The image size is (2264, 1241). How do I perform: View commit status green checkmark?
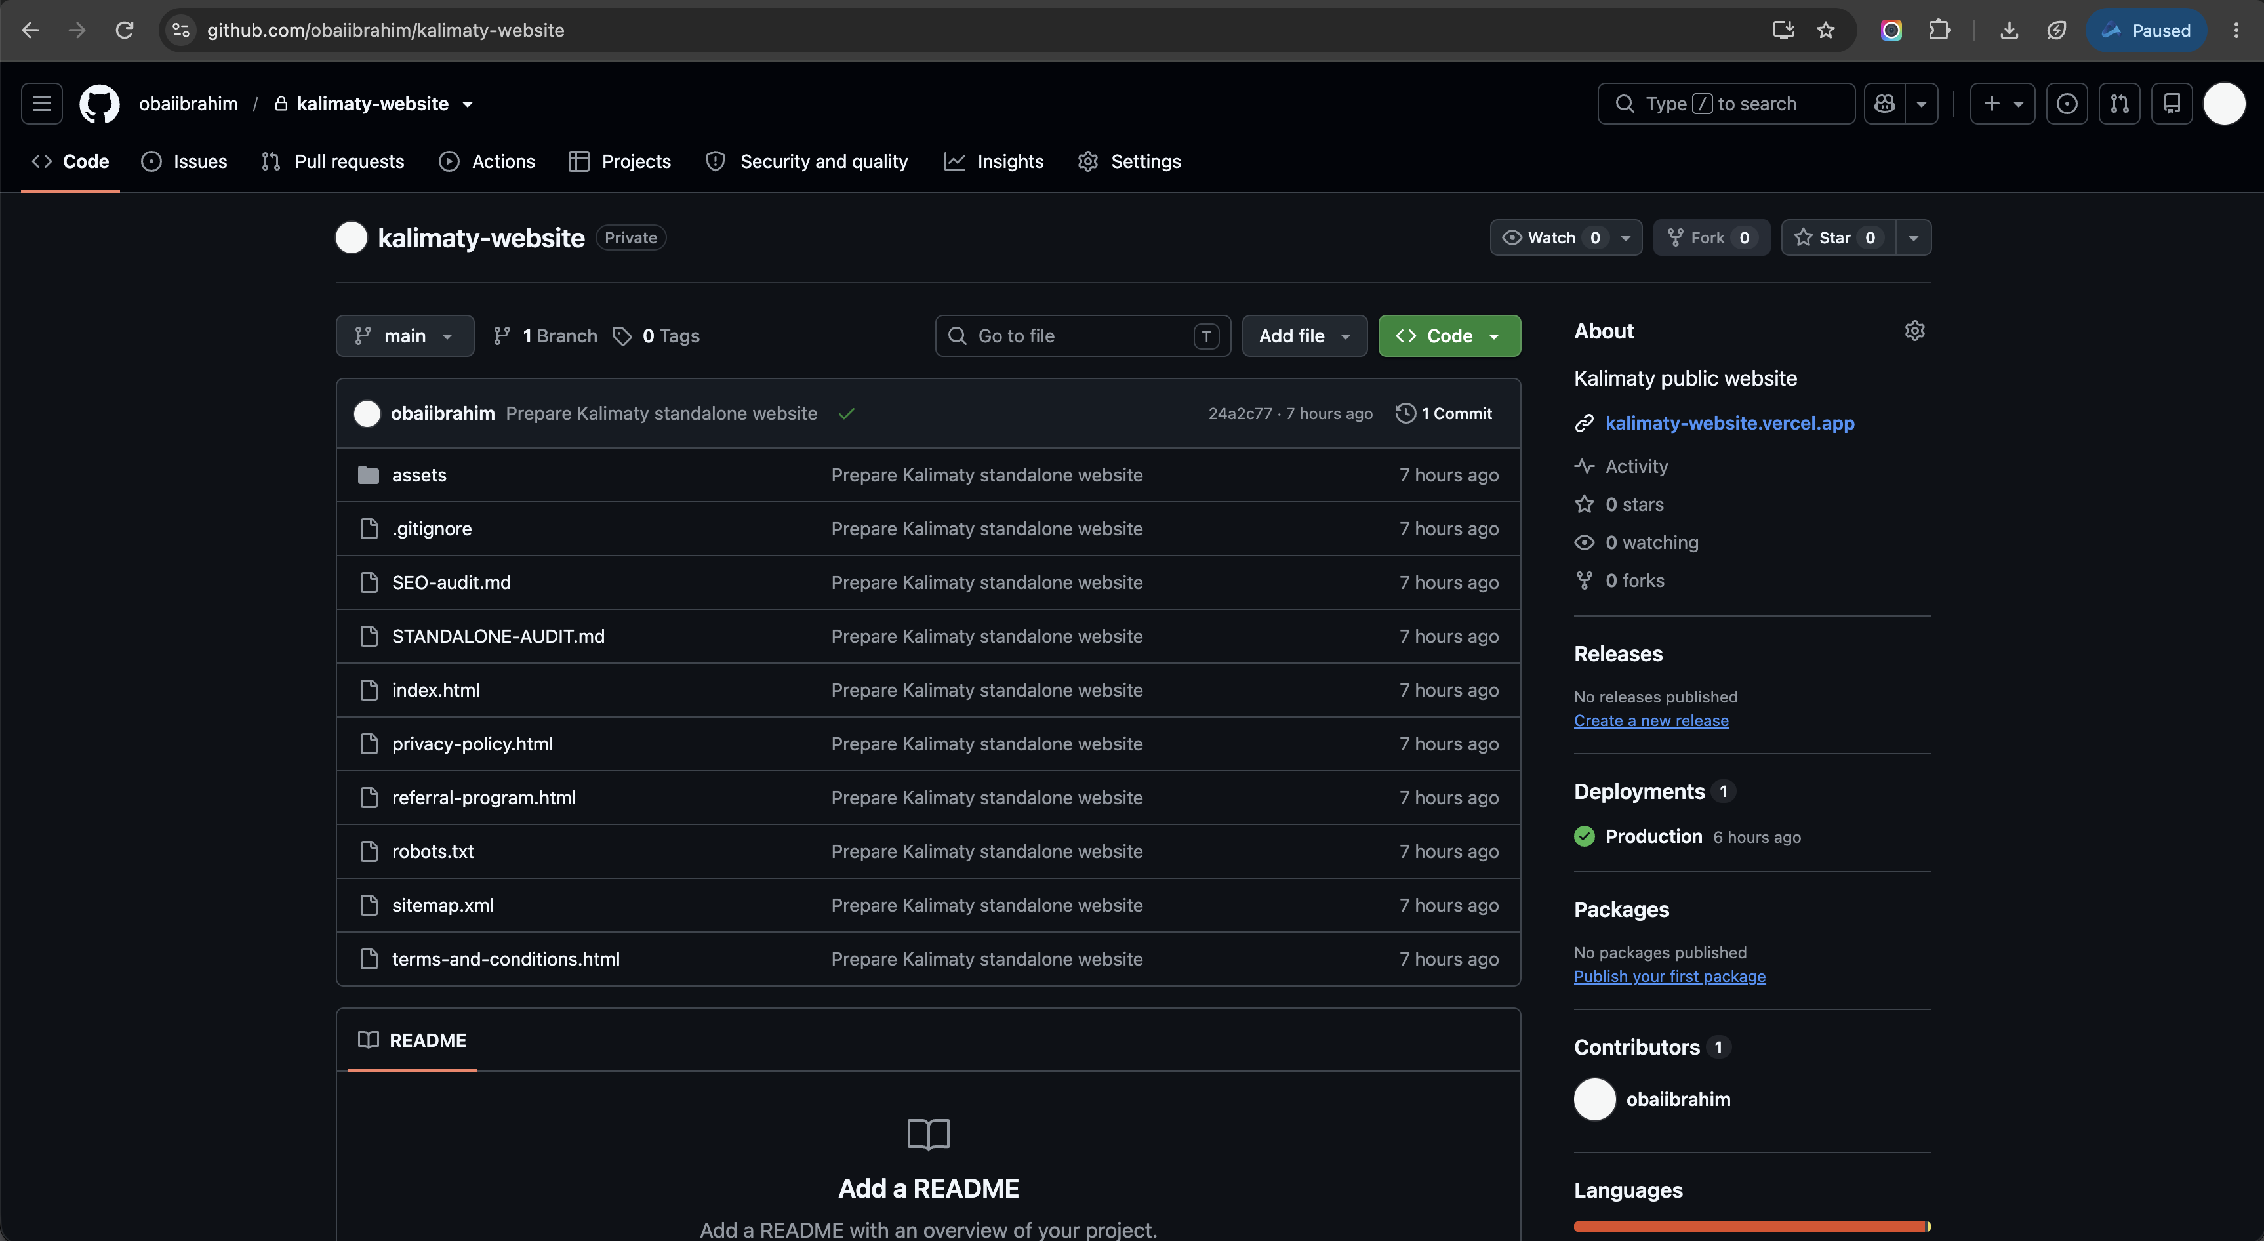coord(846,413)
